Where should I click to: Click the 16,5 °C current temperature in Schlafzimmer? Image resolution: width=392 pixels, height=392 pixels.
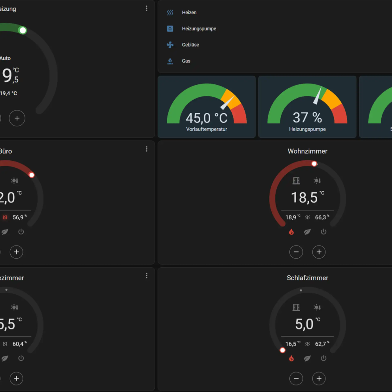pyautogui.click(x=293, y=344)
